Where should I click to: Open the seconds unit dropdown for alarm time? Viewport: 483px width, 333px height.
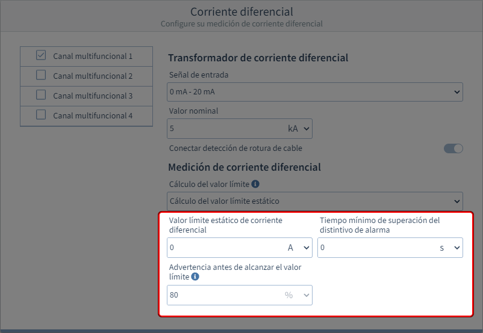pos(450,248)
